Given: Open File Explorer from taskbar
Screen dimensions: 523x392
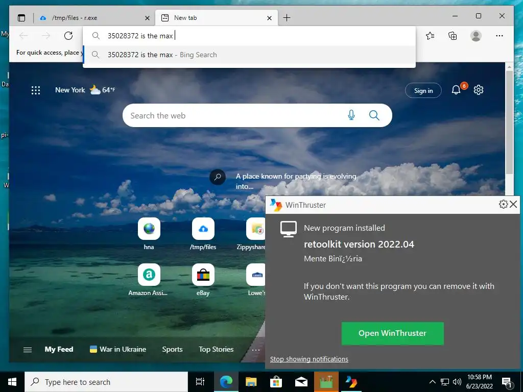Looking at the screenshot, I should point(251,382).
